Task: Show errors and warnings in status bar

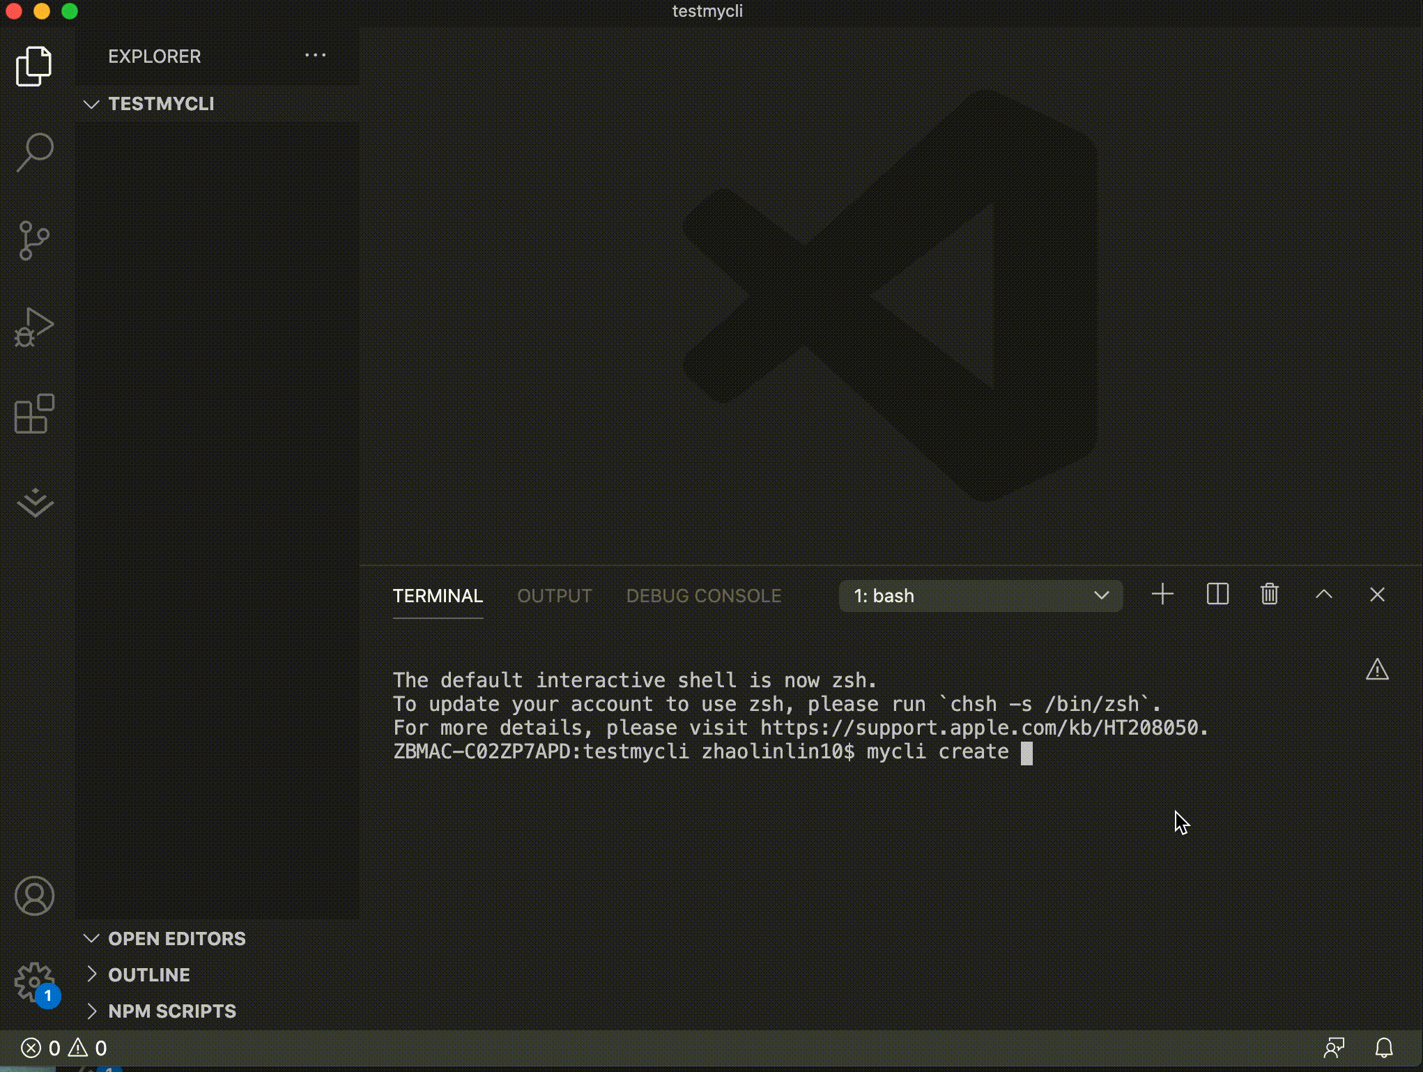Action: (x=64, y=1048)
